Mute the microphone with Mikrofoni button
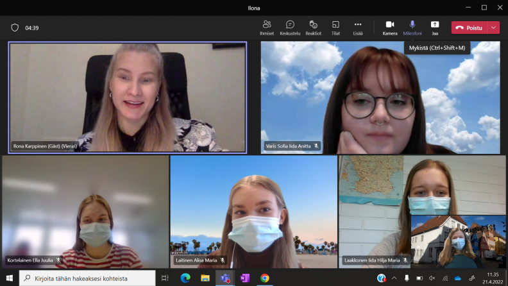This screenshot has width=508, height=286. pyautogui.click(x=412, y=27)
